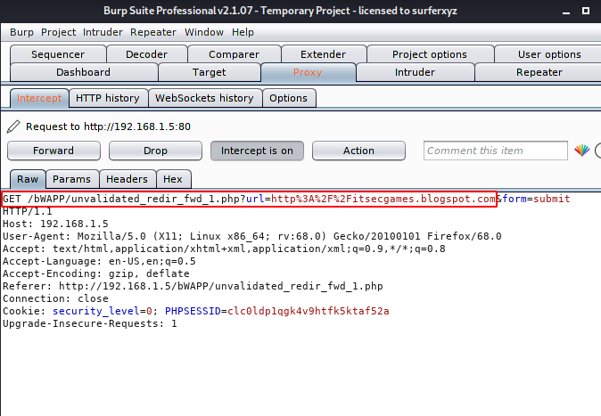The width and height of the screenshot is (601, 416).
Task: Click the Comment this item field
Action: [x=495, y=151]
